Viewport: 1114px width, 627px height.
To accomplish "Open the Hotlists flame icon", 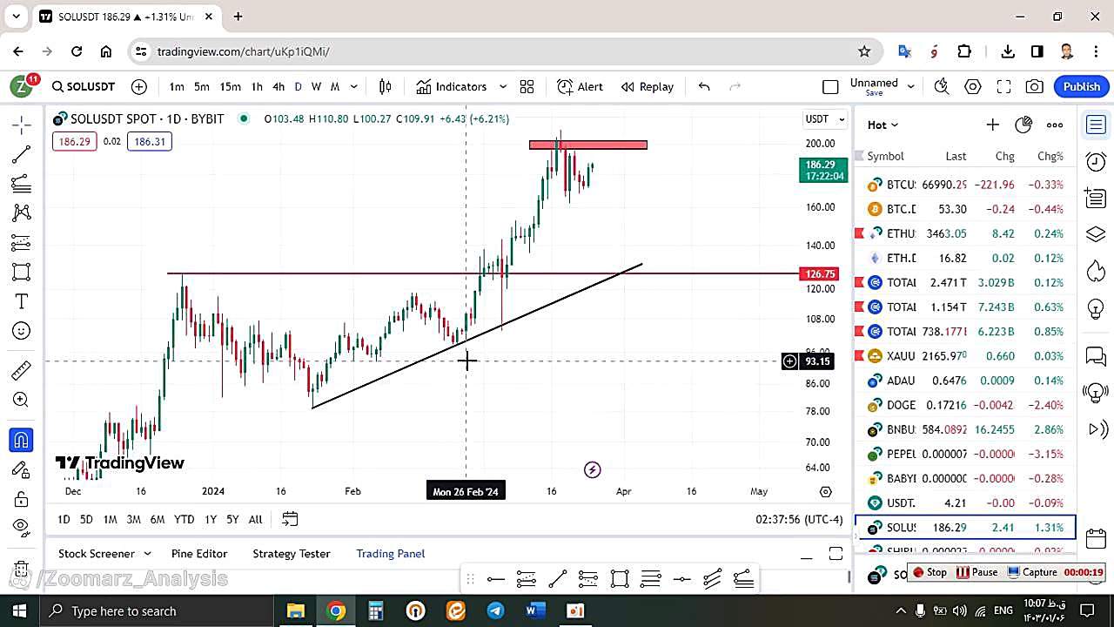I will coord(1096,271).
